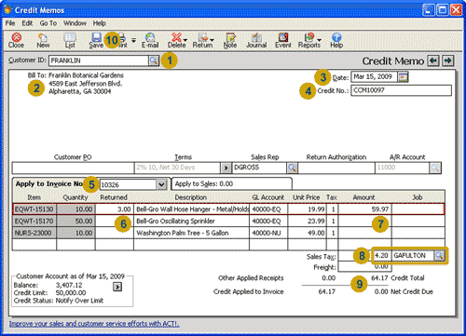Open Sales Rep lookup magnifier
Image resolution: width=466 pixels, height=336 pixels.
point(292,168)
